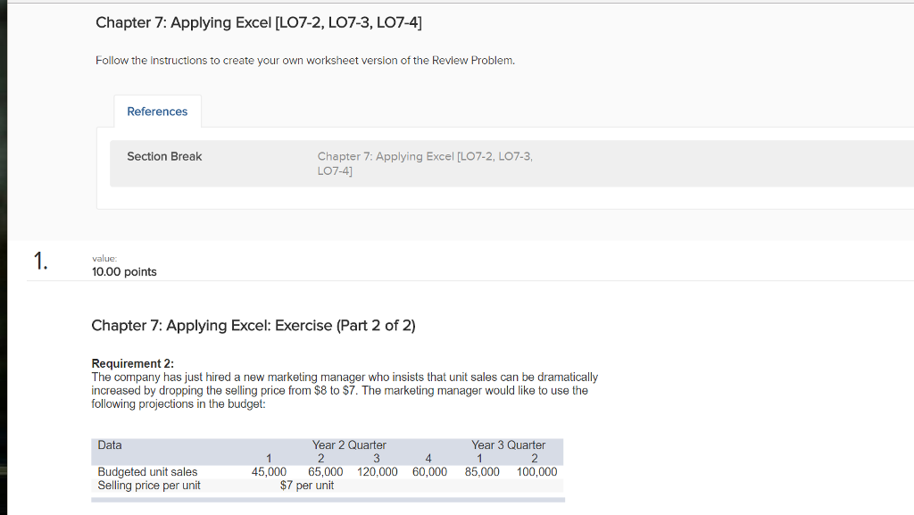Click the value label above the points
This screenshot has width=914, height=515.
[104, 258]
